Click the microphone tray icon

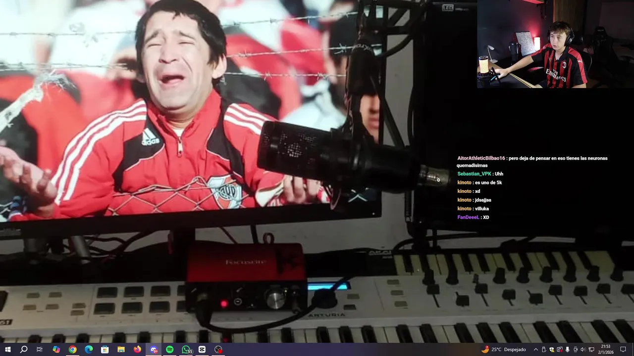coord(567,350)
